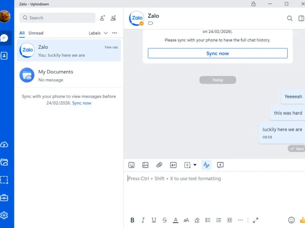Open the Messages chat icon in sidebar
The image size is (305, 228).
[4, 38]
